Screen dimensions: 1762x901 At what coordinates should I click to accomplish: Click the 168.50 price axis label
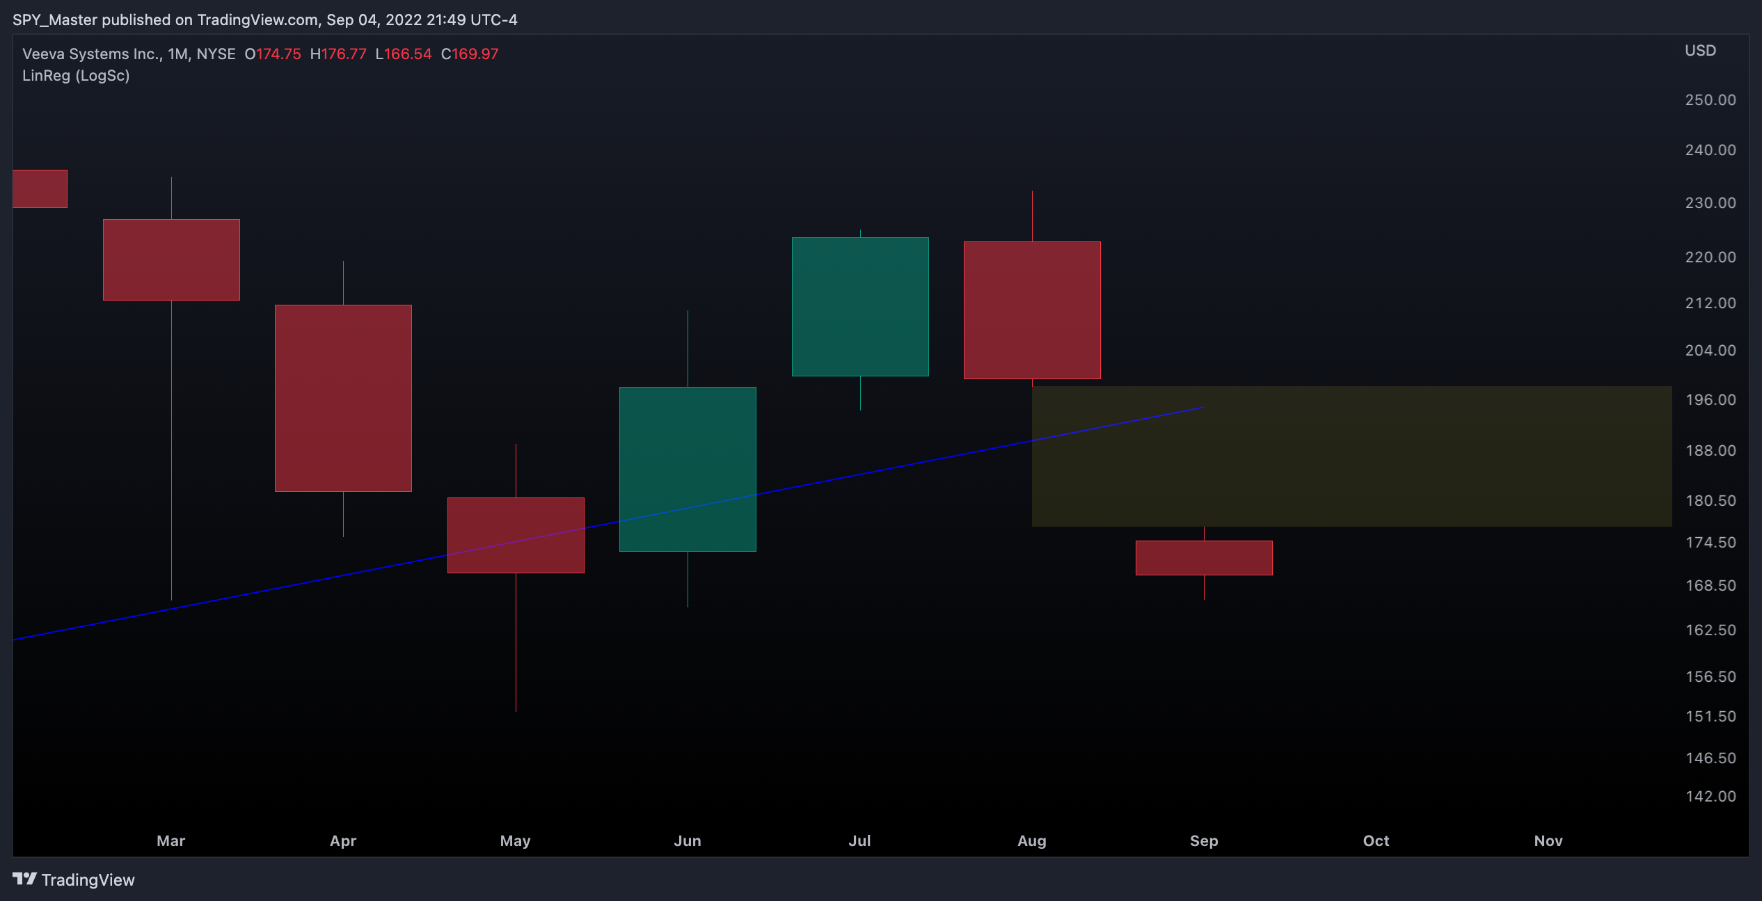[1711, 586]
